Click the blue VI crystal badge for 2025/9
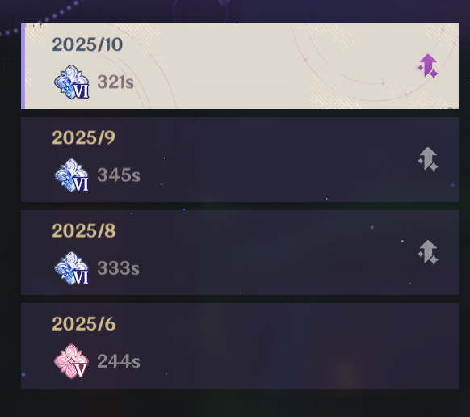Screen dimensions: 470x417 pos(72,175)
